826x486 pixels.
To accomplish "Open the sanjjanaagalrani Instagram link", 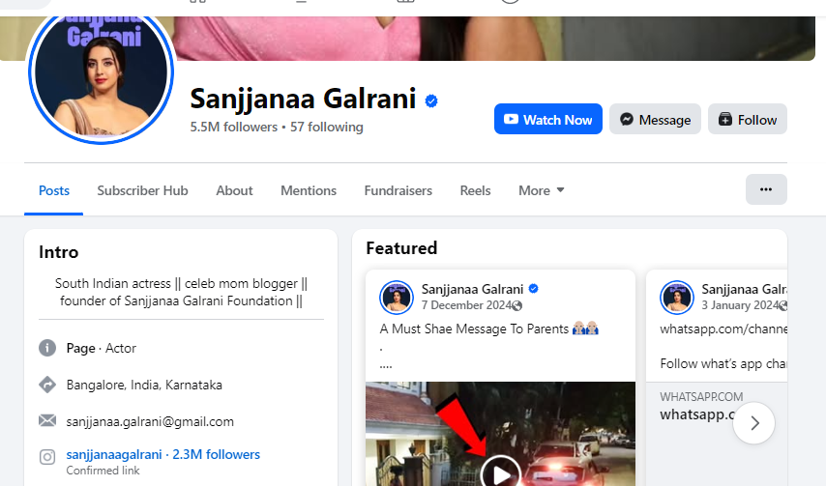I will click(162, 454).
